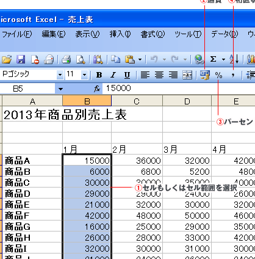This screenshot has height=259, width=255.
Task: Align text left
Action: coord(145,75)
